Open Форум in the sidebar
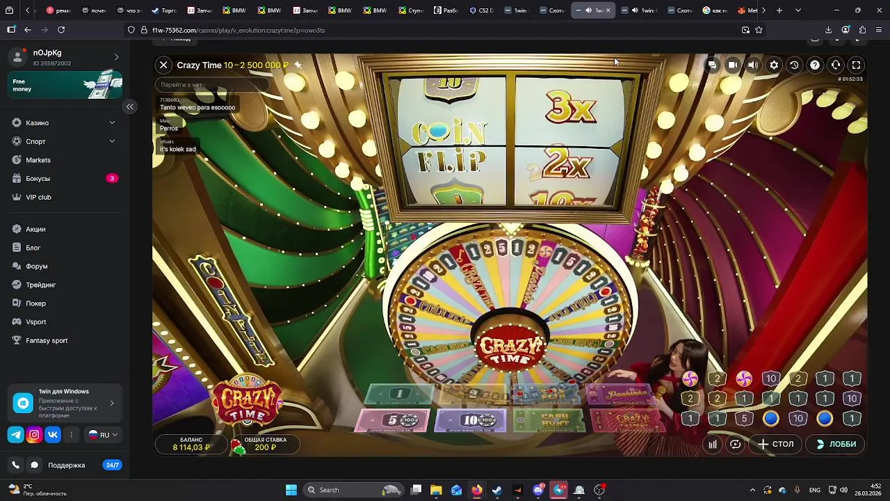 click(65, 266)
